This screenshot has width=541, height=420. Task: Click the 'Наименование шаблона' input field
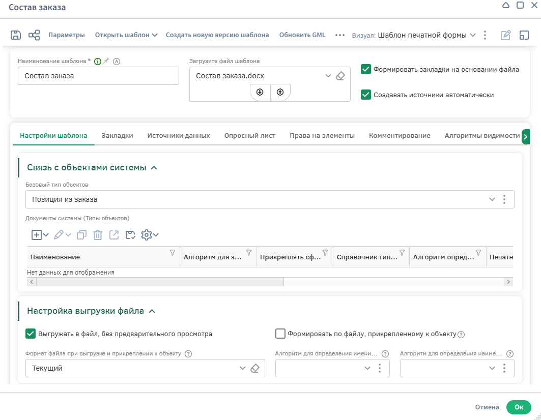(98, 76)
